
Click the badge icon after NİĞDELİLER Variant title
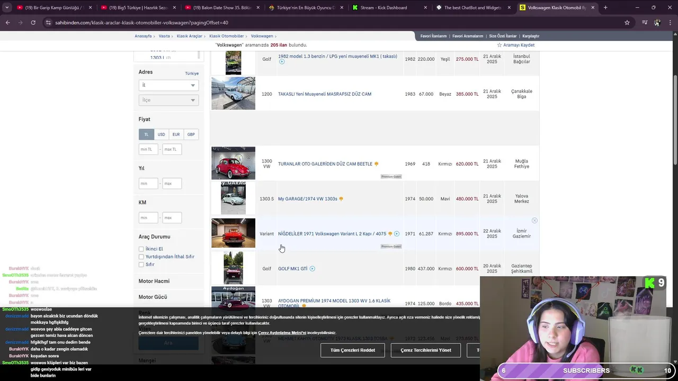pyautogui.click(x=390, y=234)
